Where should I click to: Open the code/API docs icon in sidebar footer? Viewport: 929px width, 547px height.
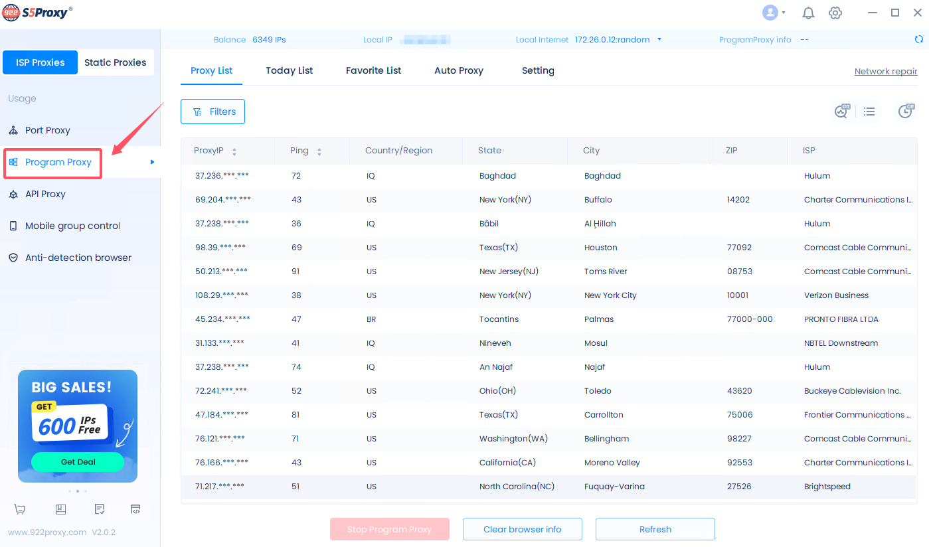[135, 509]
